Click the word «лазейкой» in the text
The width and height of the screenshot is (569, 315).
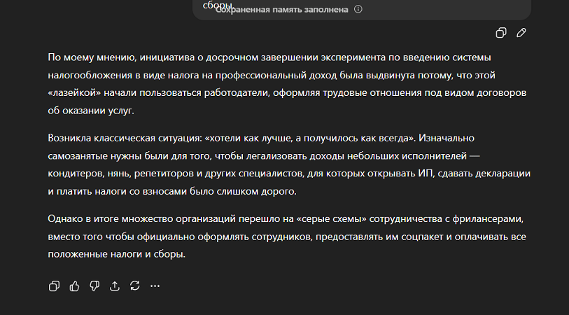tap(74, 93)
